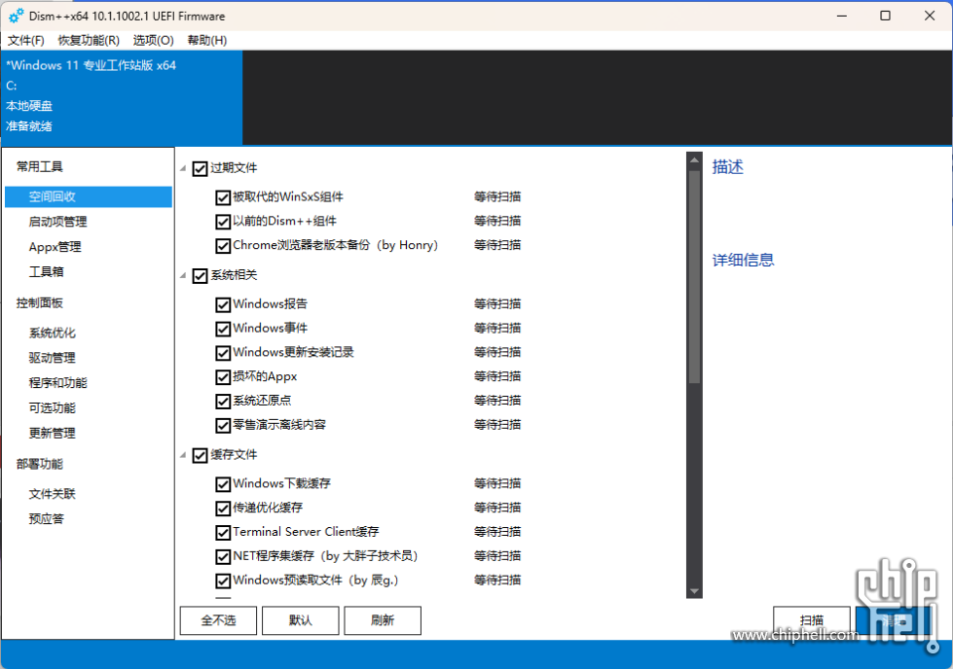This screenshot has width=953, height=669.
Task: Collapse the 过期文件 group arrow
Action: tap(183, 168)
